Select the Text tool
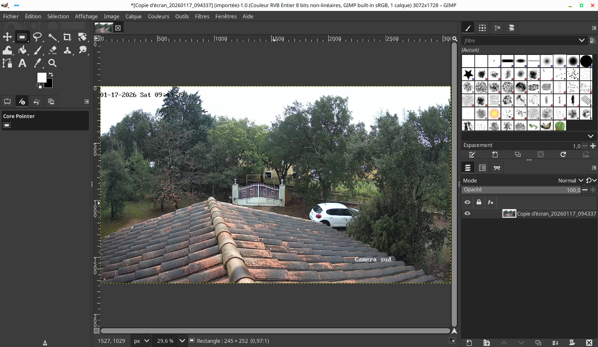The image size is (598, 347). pos(22,63)
